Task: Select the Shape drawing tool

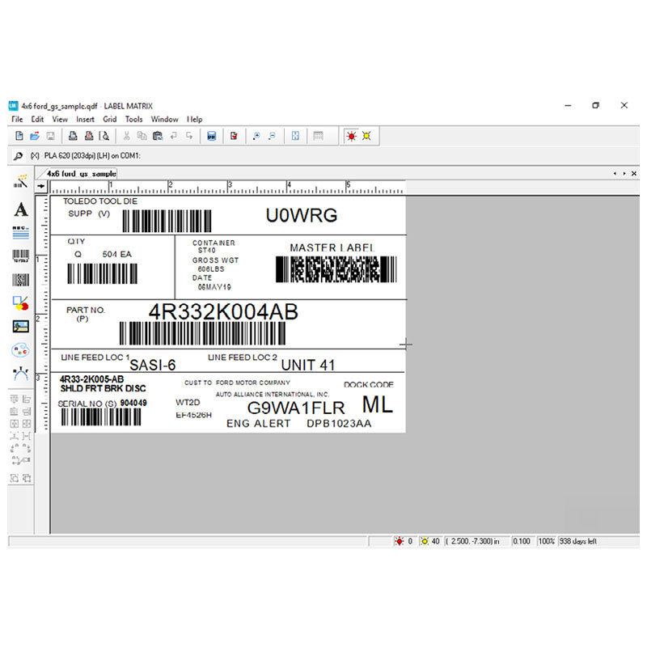Action: point(20,302)
